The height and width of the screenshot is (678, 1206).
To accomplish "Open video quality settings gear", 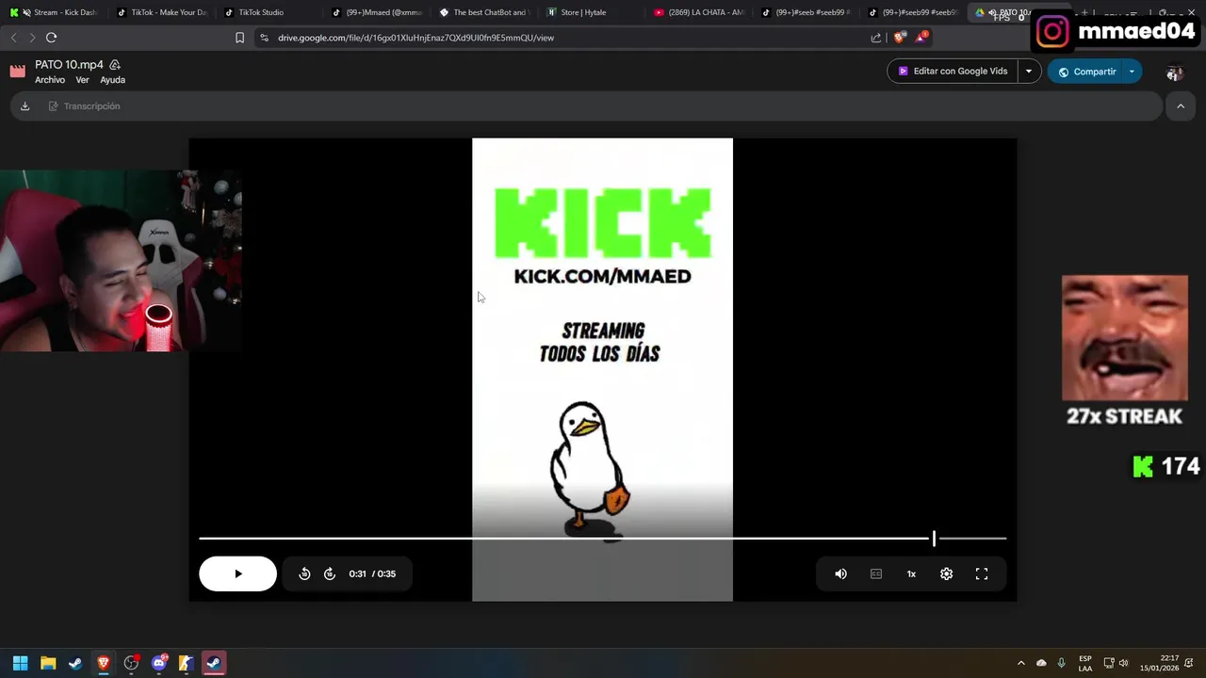I will pos(946,573).
